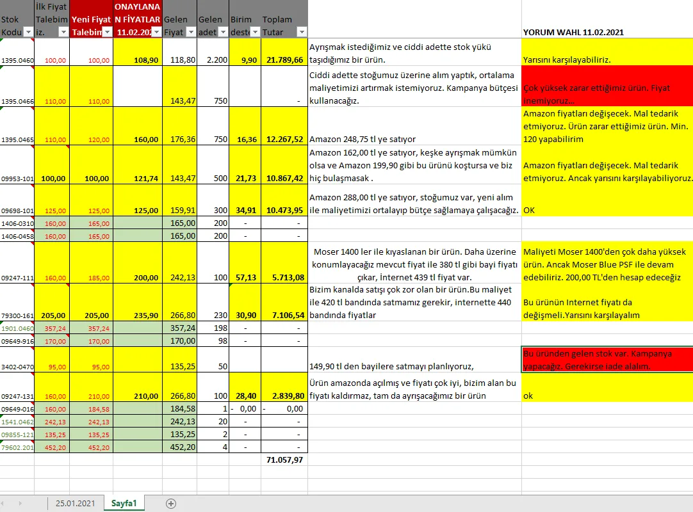Open the Toplam Tutar filter dropdown

click(302, 32)
